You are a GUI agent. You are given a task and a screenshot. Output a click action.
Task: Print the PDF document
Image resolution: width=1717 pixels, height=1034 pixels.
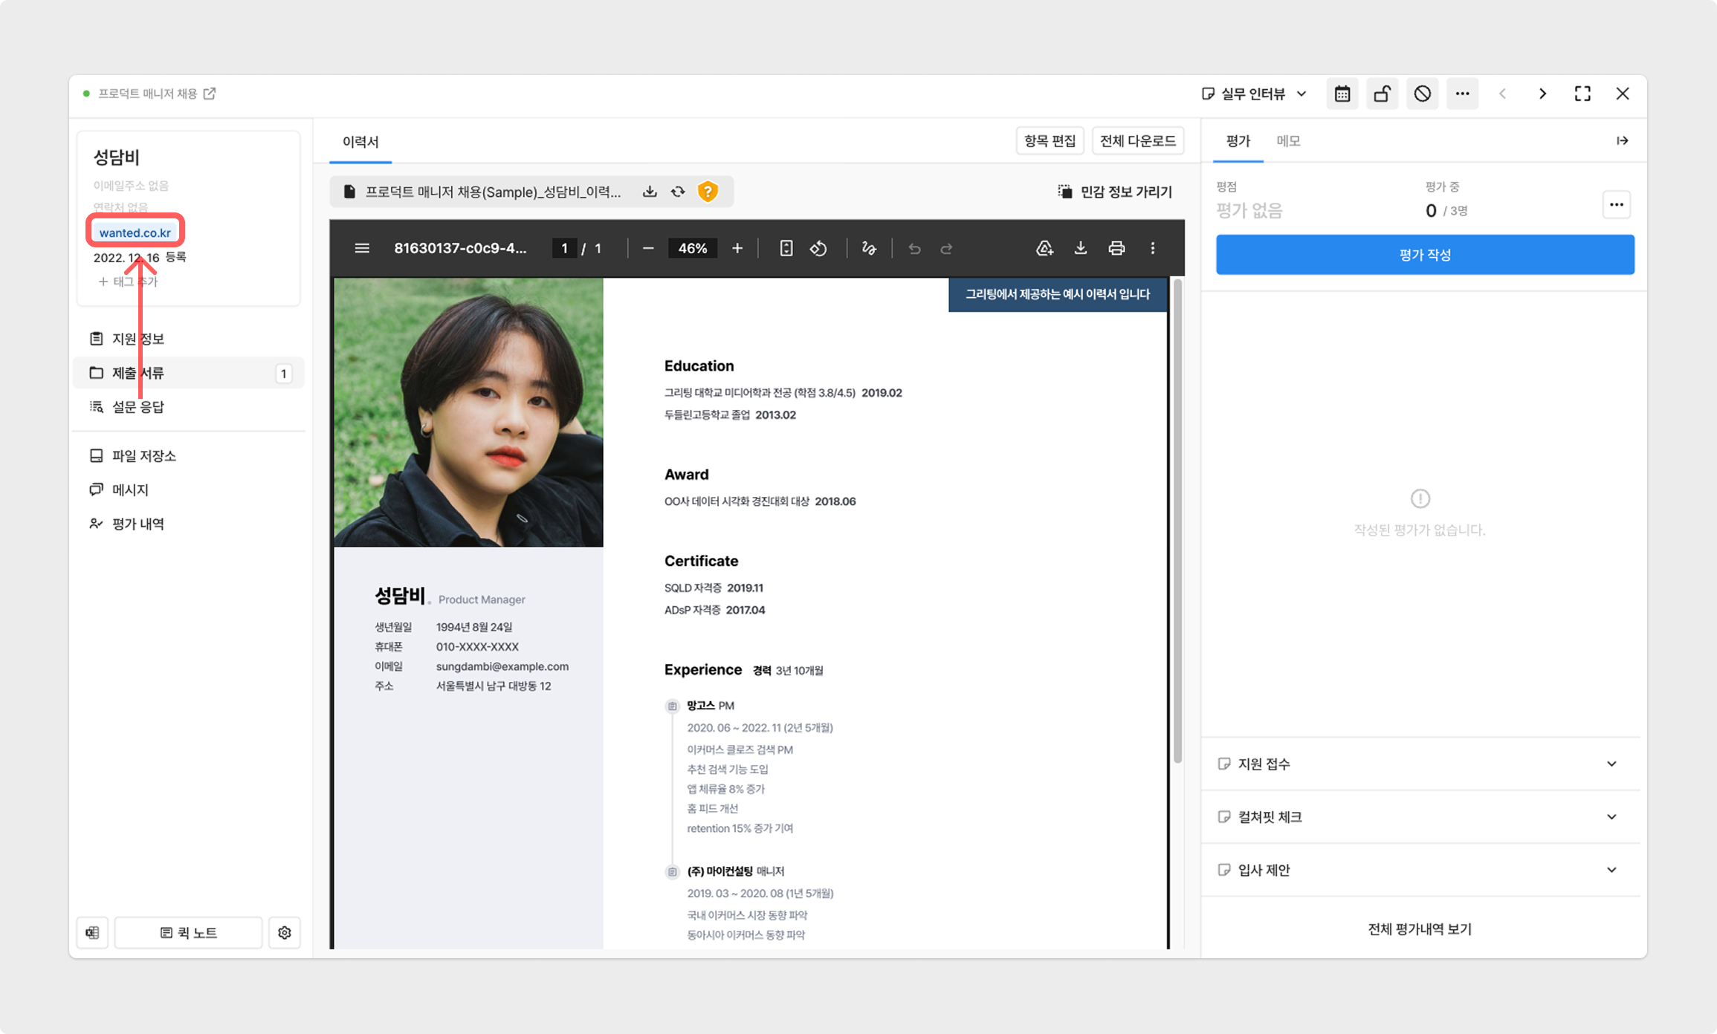tap(1116, 248)
